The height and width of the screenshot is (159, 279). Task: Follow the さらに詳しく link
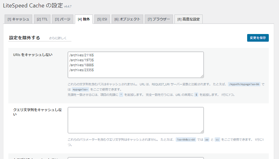58,38
